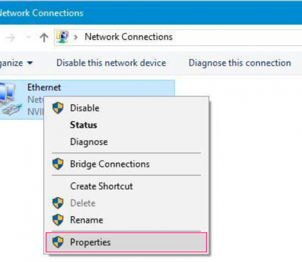Click the Ethernet adapter icon
Viewport: 302px width, 262px height.
(11, 99)
